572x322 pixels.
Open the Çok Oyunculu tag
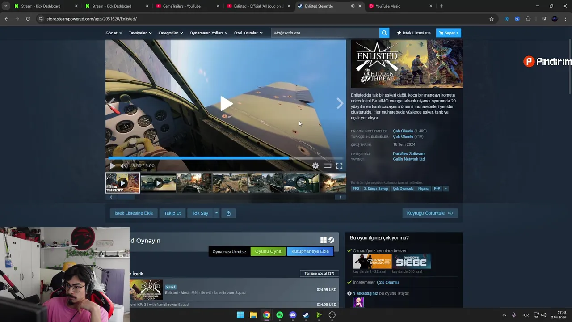tap(403, 188)
